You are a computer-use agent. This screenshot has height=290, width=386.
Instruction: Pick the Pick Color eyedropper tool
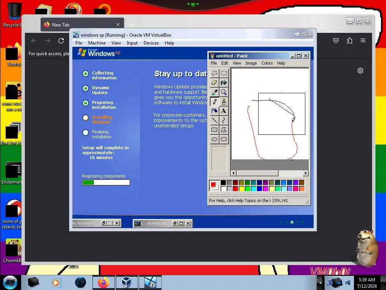(214, 92)
